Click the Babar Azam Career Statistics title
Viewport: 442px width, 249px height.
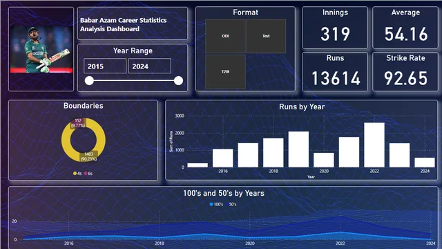coord(123,25)
